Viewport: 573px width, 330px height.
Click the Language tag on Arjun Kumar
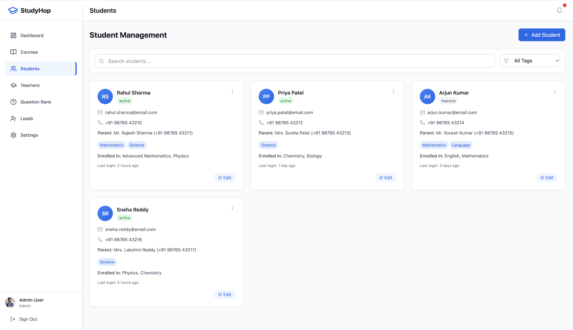(461, 145)
